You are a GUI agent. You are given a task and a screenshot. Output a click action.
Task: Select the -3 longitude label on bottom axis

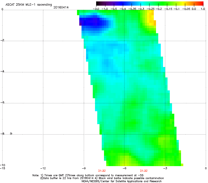165,168
